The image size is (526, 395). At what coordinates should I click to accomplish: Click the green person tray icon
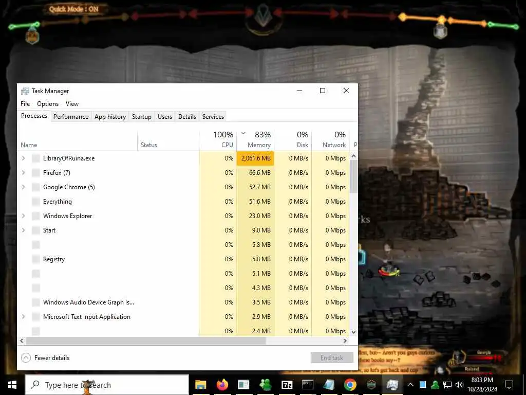click(x=435, y=385)
